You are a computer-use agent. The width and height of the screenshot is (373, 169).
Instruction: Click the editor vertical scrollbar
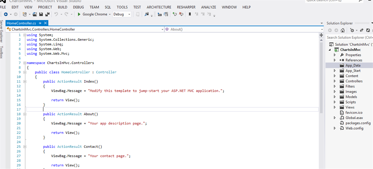point(321,91)
